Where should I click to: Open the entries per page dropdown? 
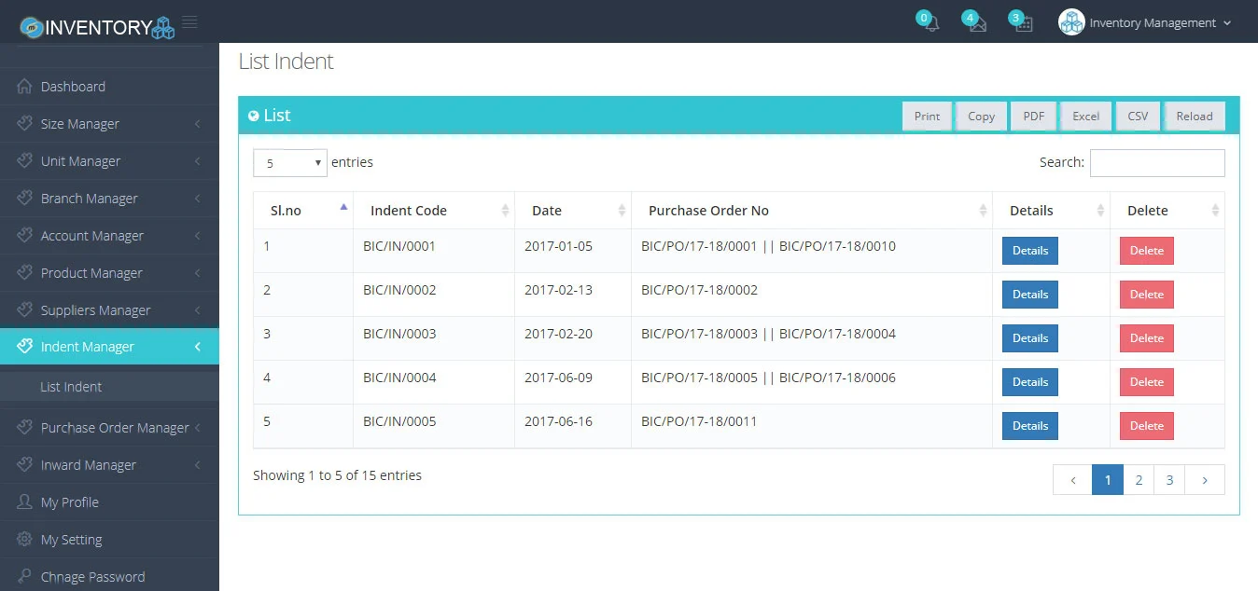coord(290,162)
